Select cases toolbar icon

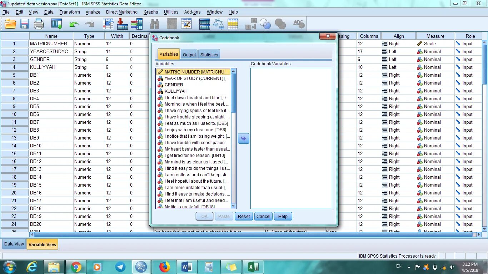click(x=233, y=24)
